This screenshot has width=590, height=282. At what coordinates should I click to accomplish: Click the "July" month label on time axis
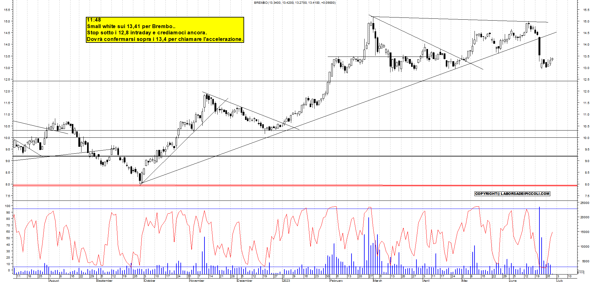point(560,280)
